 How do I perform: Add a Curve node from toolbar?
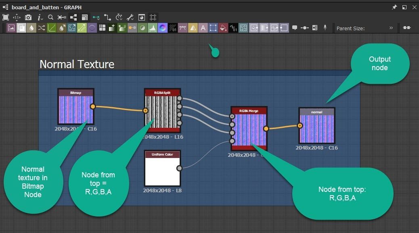point(52,28)
